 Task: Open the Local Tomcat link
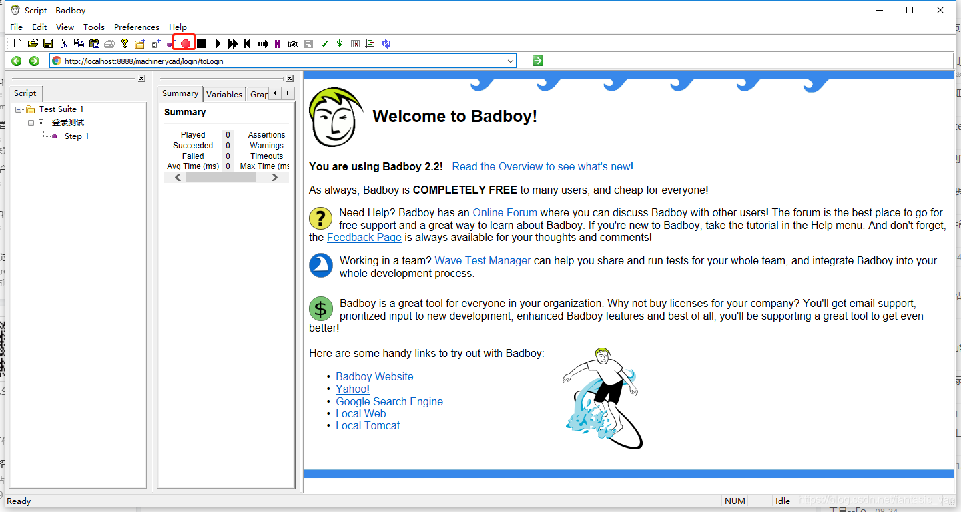click(x=368, y=426)
